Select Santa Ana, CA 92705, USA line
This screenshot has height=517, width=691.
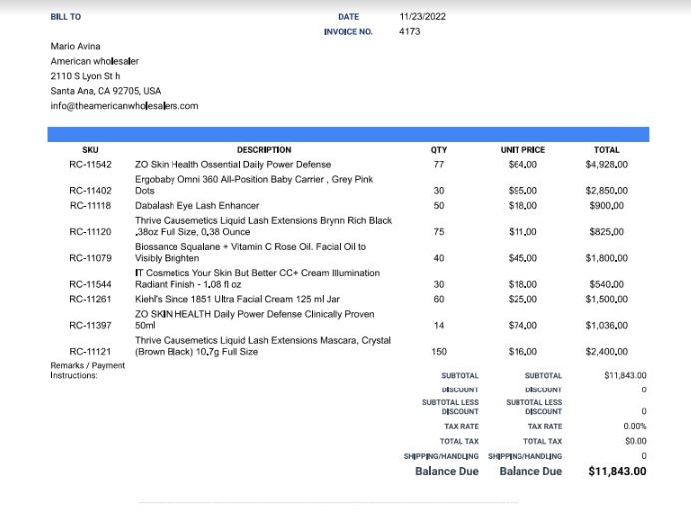(106, 91)
